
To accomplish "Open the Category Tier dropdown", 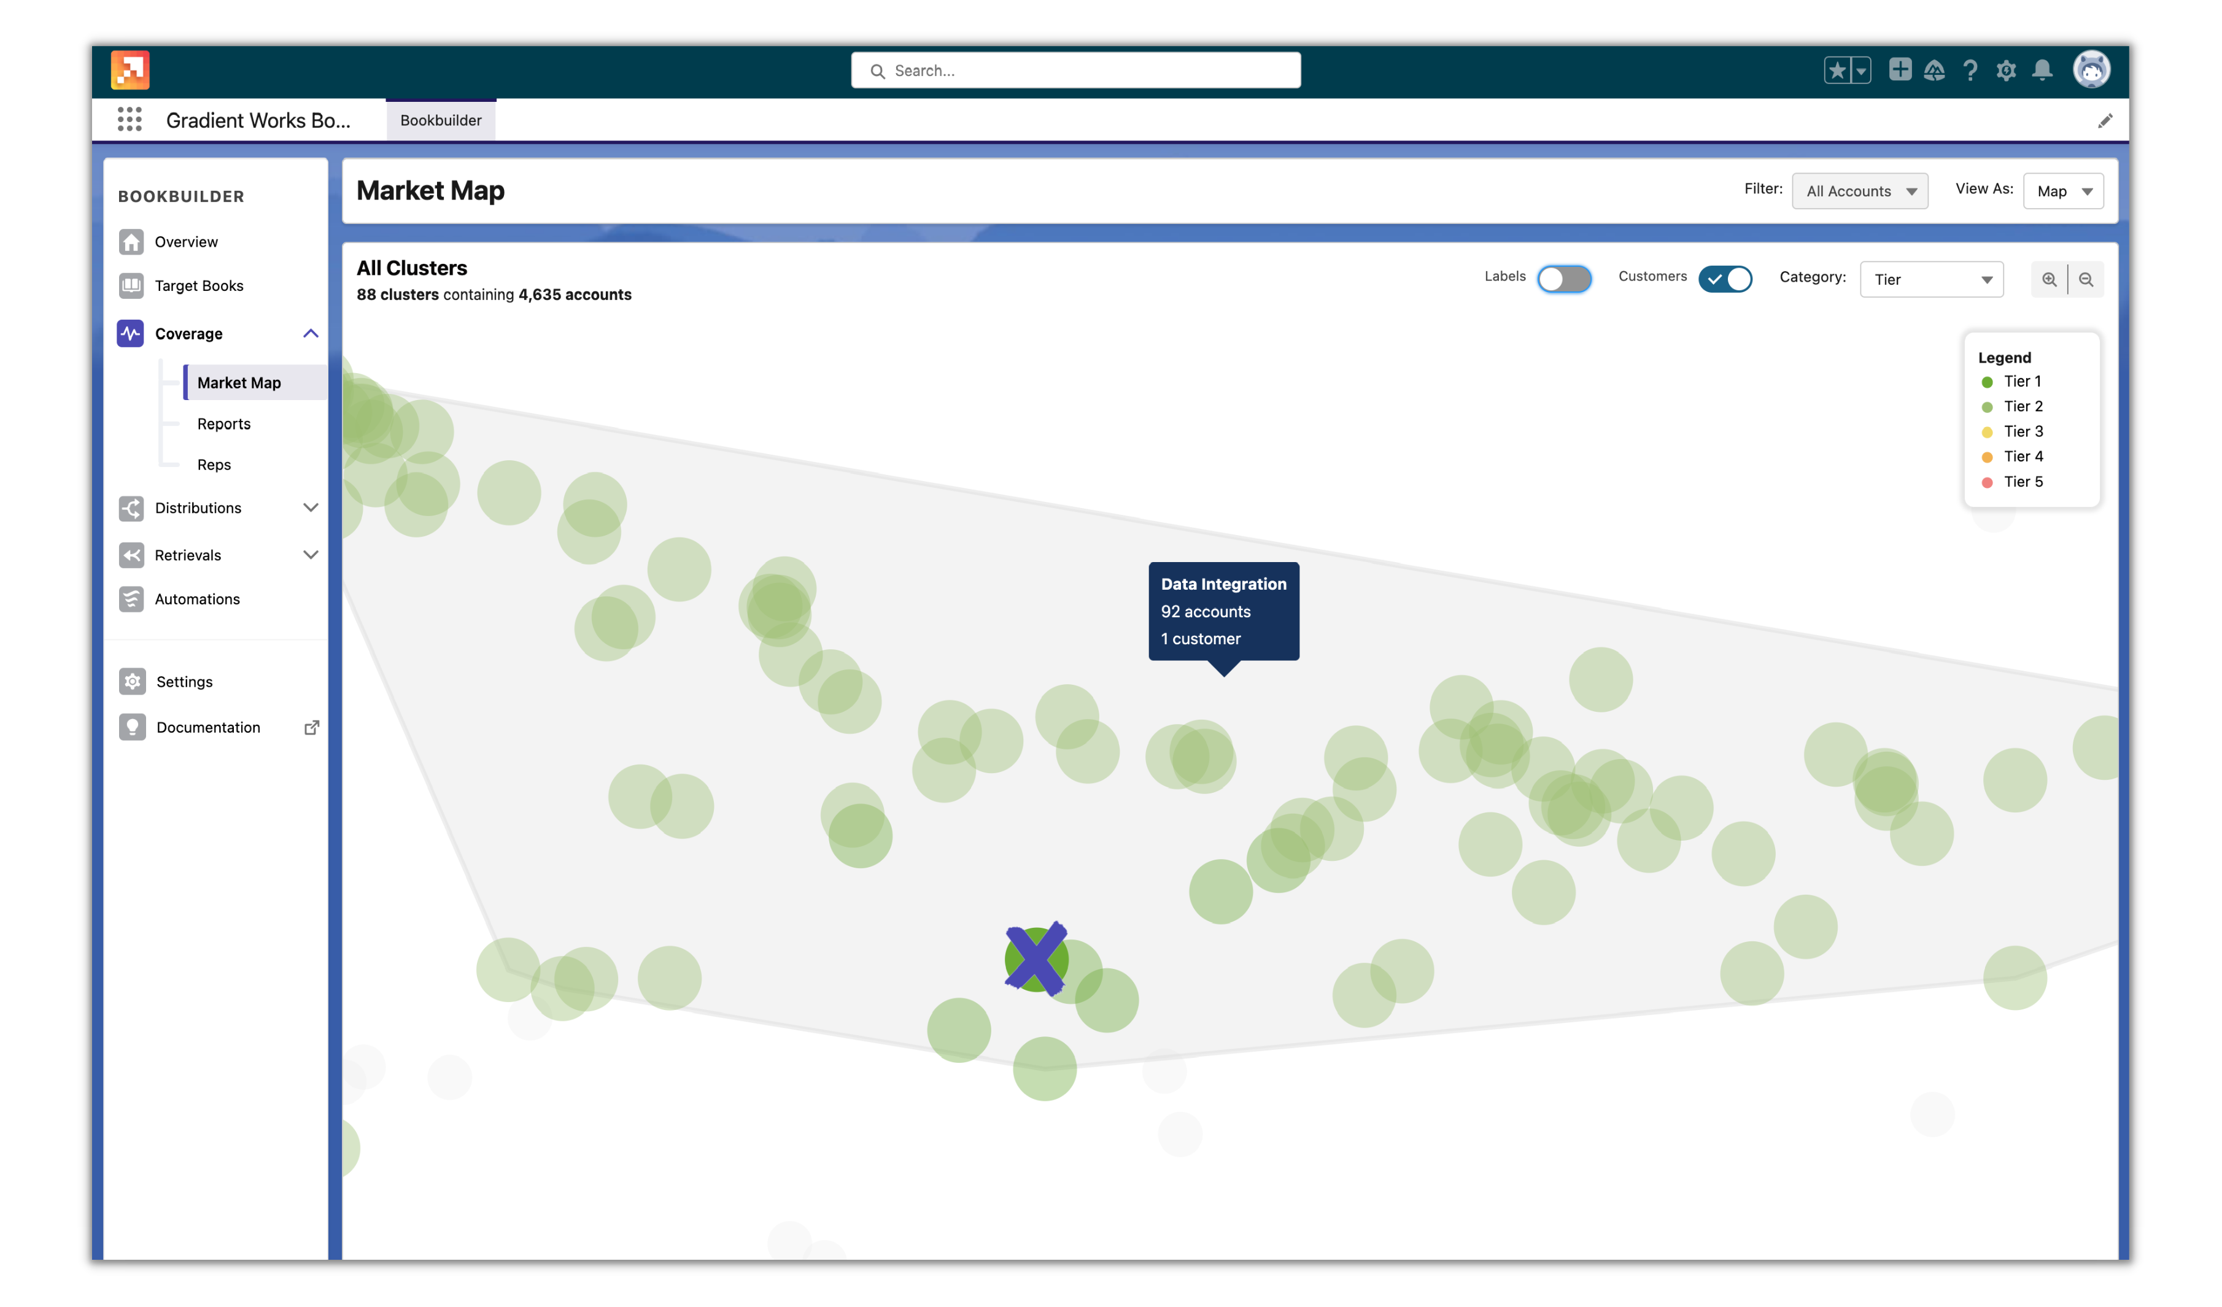I will pyautogui.click(x=1929, y=279).
